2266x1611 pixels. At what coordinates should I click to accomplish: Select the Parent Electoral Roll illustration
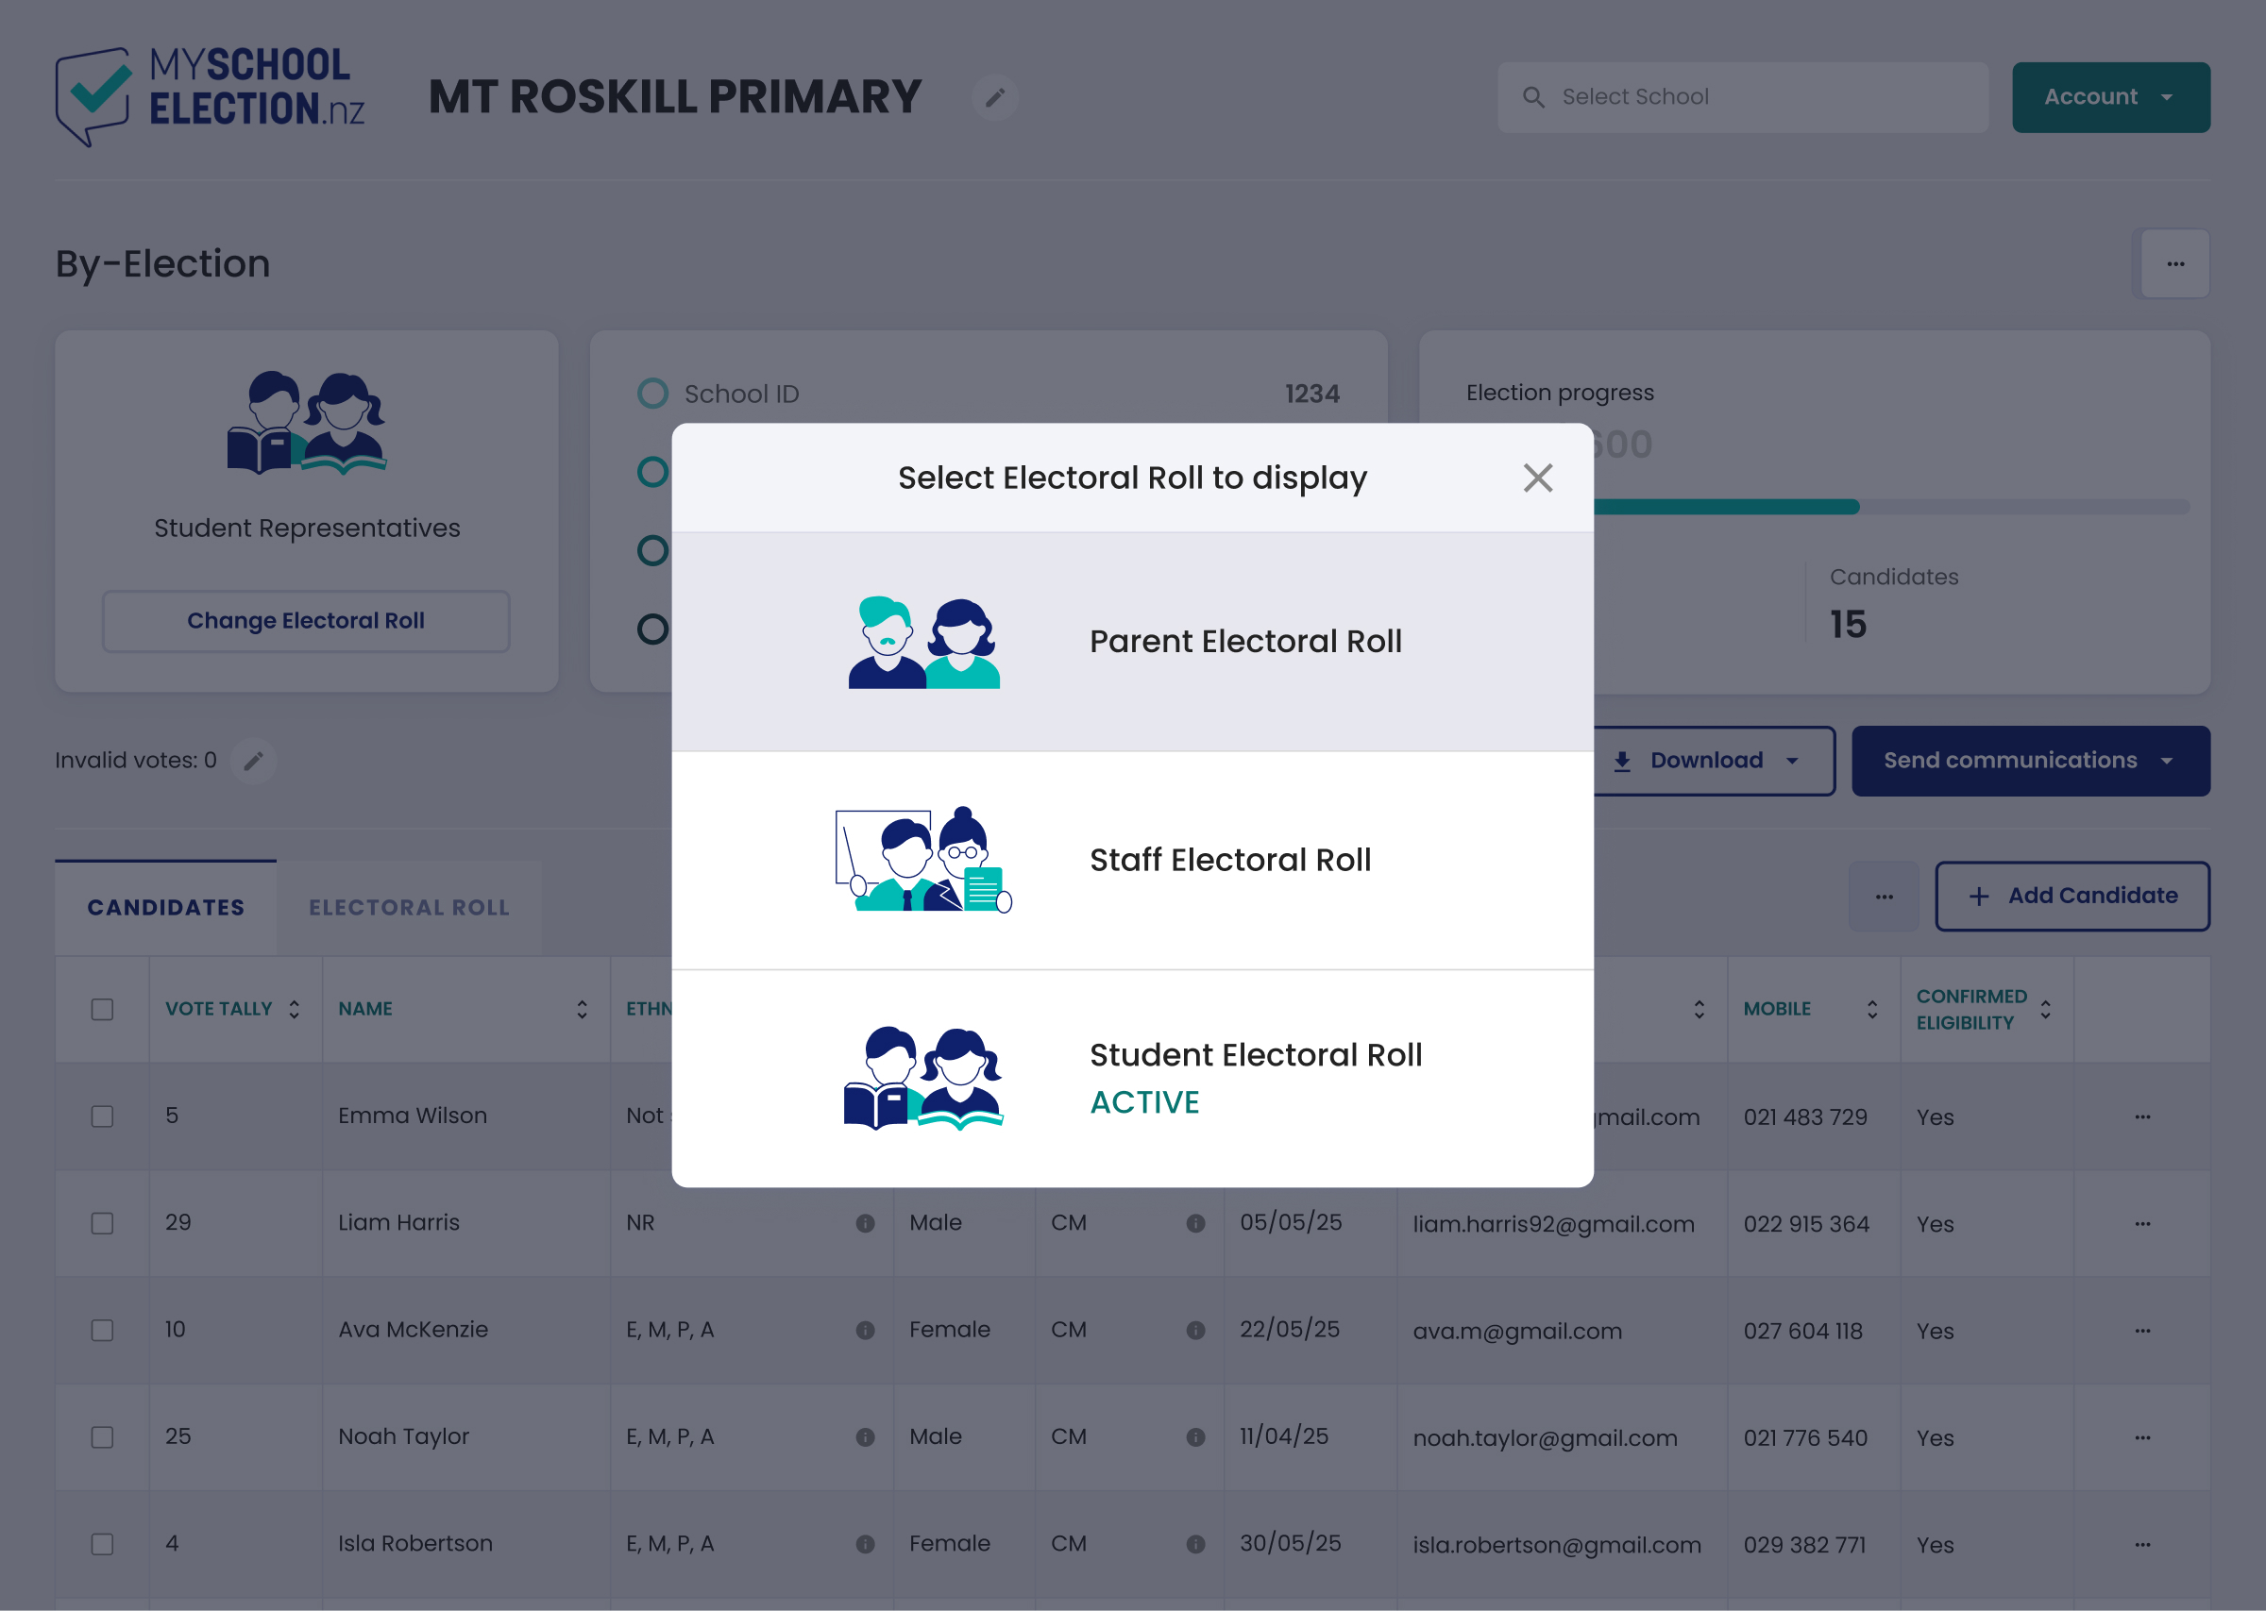pos(923,643)
